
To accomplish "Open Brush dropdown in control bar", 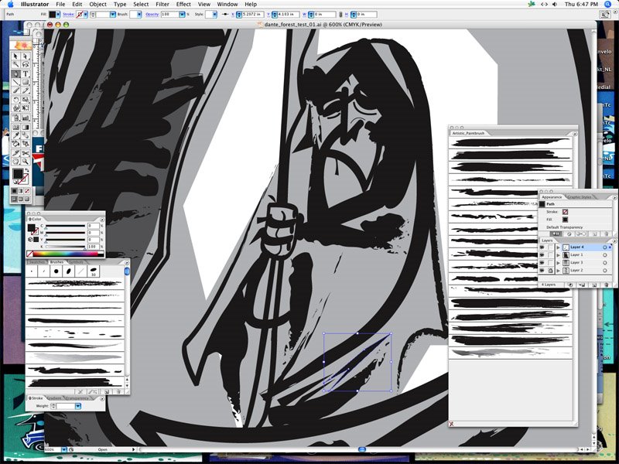I will 139,14.
